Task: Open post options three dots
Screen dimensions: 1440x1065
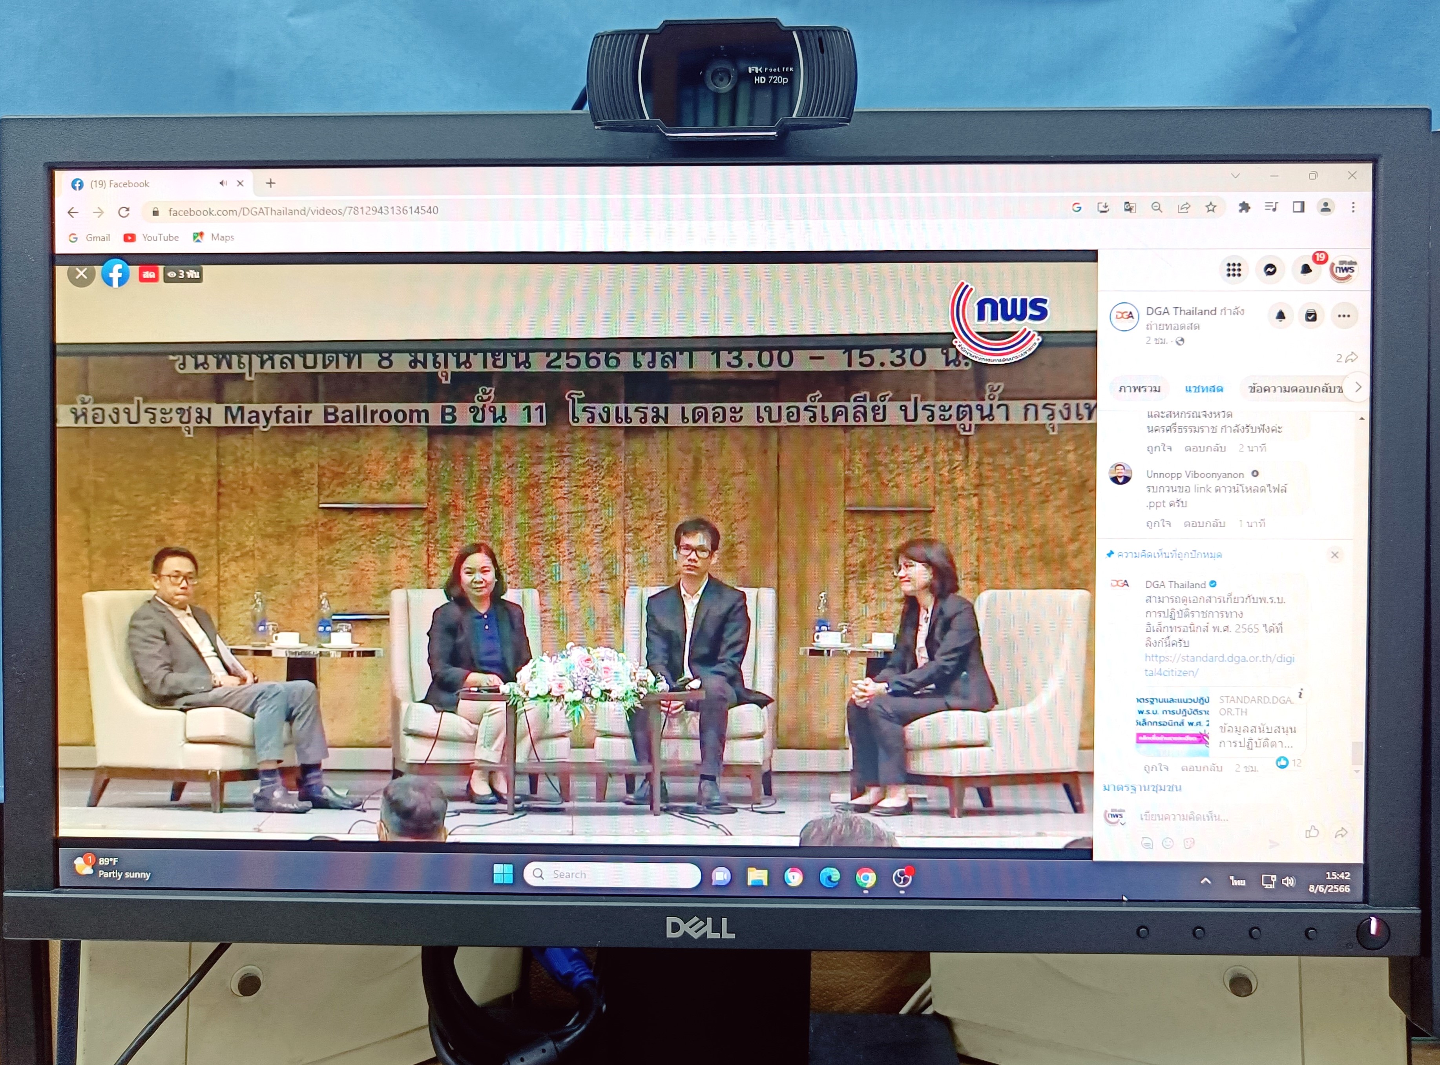Action: click(x=1344, y=316)
